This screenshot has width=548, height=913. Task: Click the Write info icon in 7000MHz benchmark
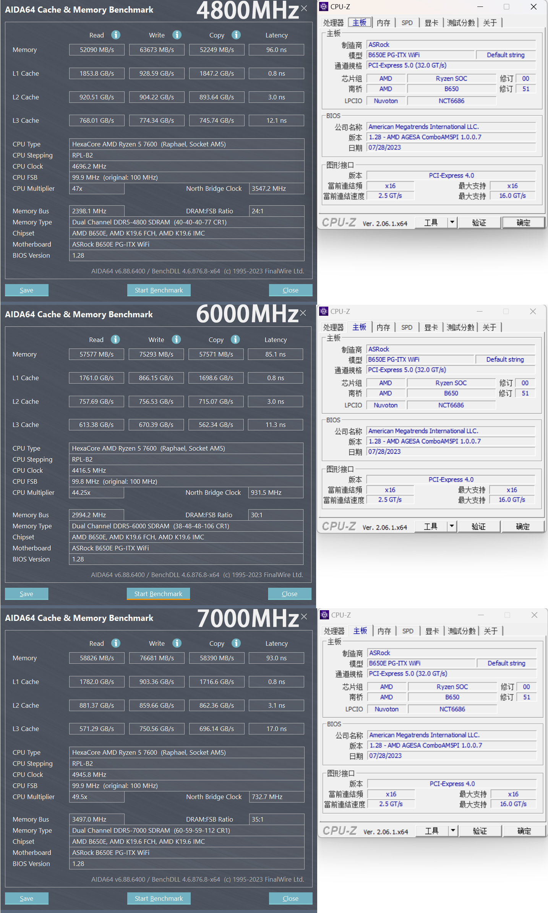[177, 643]
